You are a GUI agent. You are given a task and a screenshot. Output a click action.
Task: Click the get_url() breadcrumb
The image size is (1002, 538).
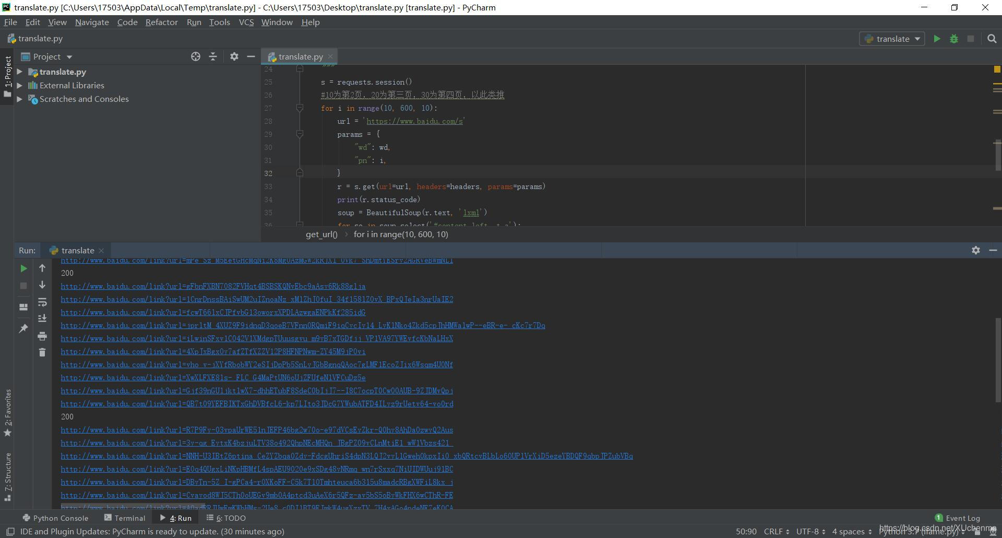click(321, 234)
